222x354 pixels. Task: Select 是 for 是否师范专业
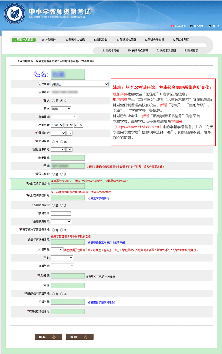pos(53,205)
